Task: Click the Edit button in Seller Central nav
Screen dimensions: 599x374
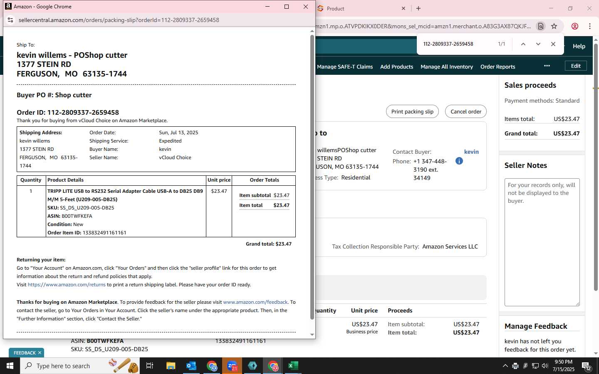Action: point(576,66)
